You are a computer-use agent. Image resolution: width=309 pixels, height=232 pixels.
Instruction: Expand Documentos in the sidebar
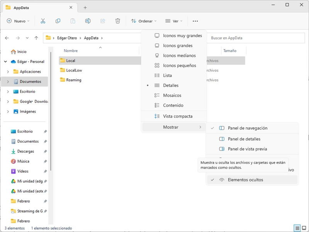pyautogui.click(x=8, y=81)
